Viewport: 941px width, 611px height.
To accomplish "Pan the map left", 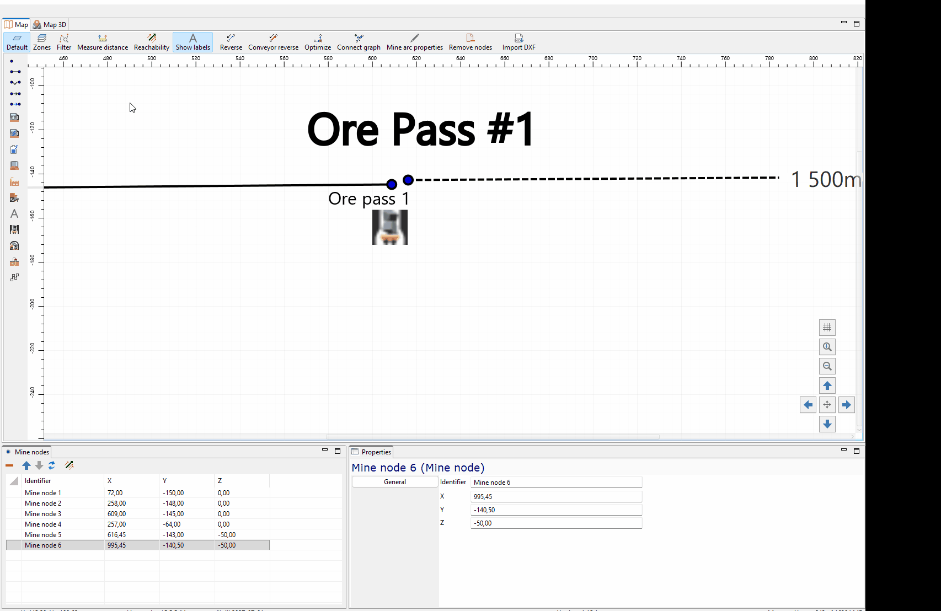I will (x=808, y=405).
